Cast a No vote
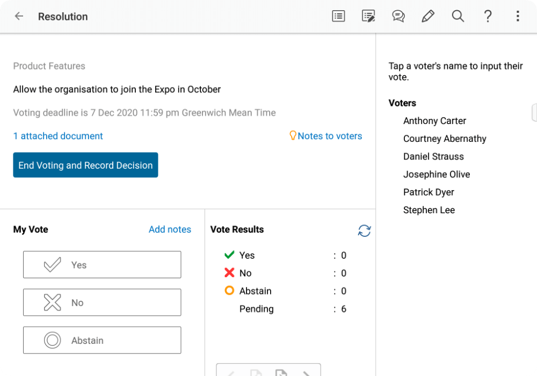The height and width of the screenshot is (376, 537). click(102, 302)
